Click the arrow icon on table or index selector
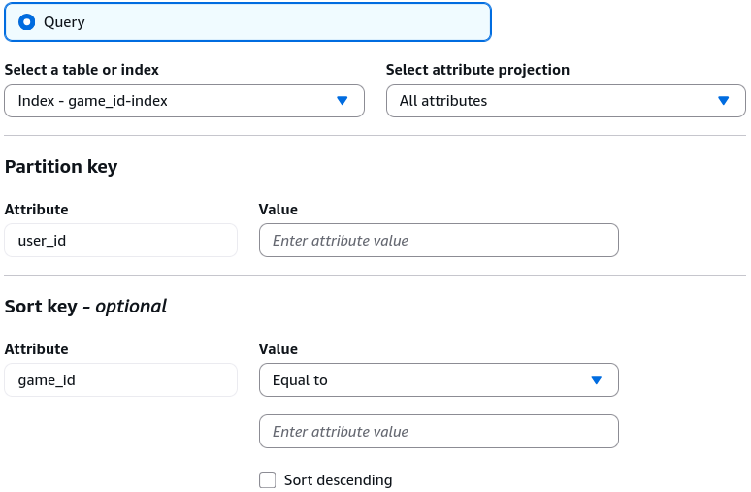The image size is (751, 492). (342, 101)
